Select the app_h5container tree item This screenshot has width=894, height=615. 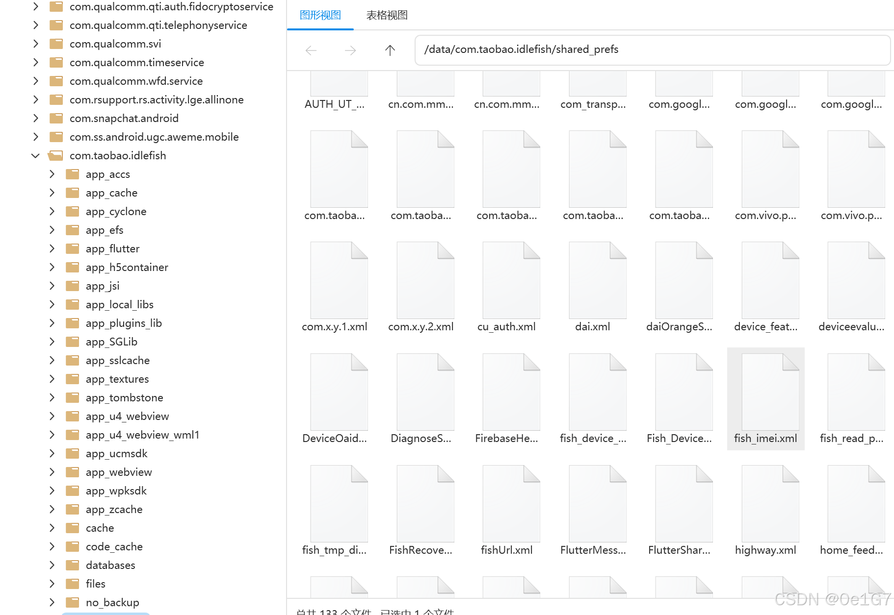pyautogui.click(x=127, y=268)
